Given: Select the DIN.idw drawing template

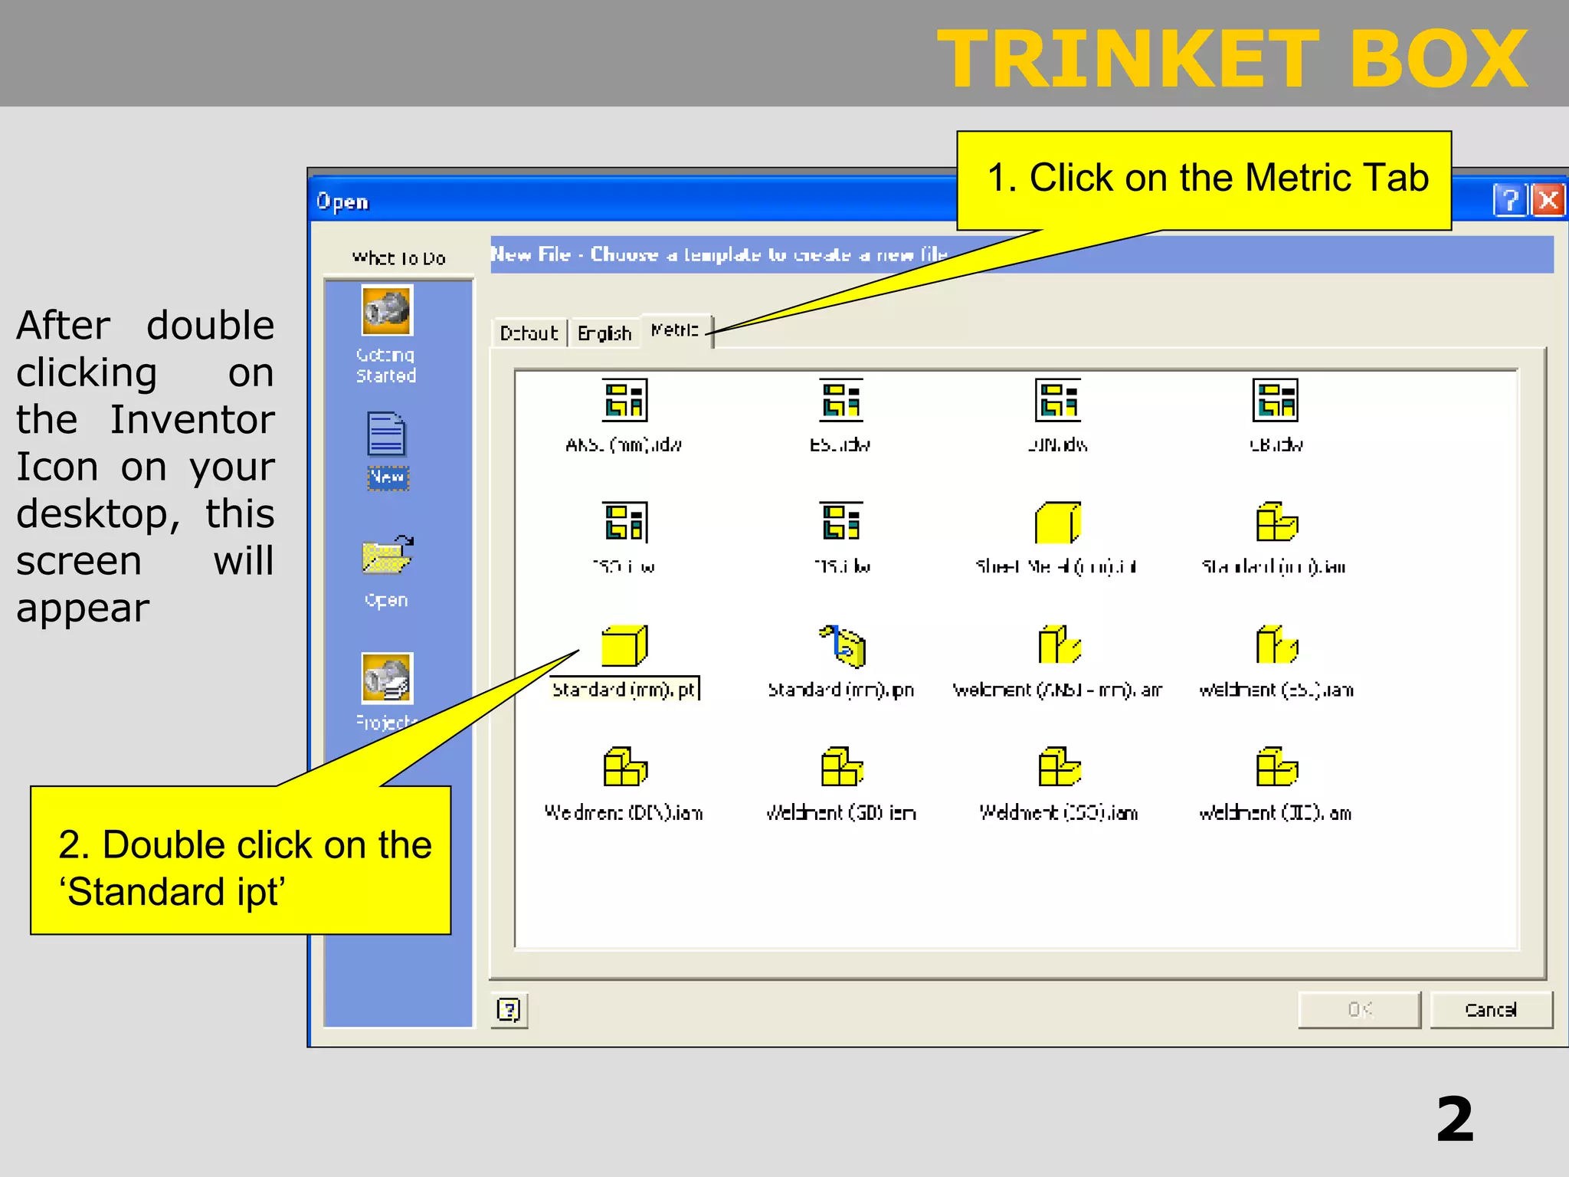Looking at the screenshot, I should click(x=1057, y=400).
